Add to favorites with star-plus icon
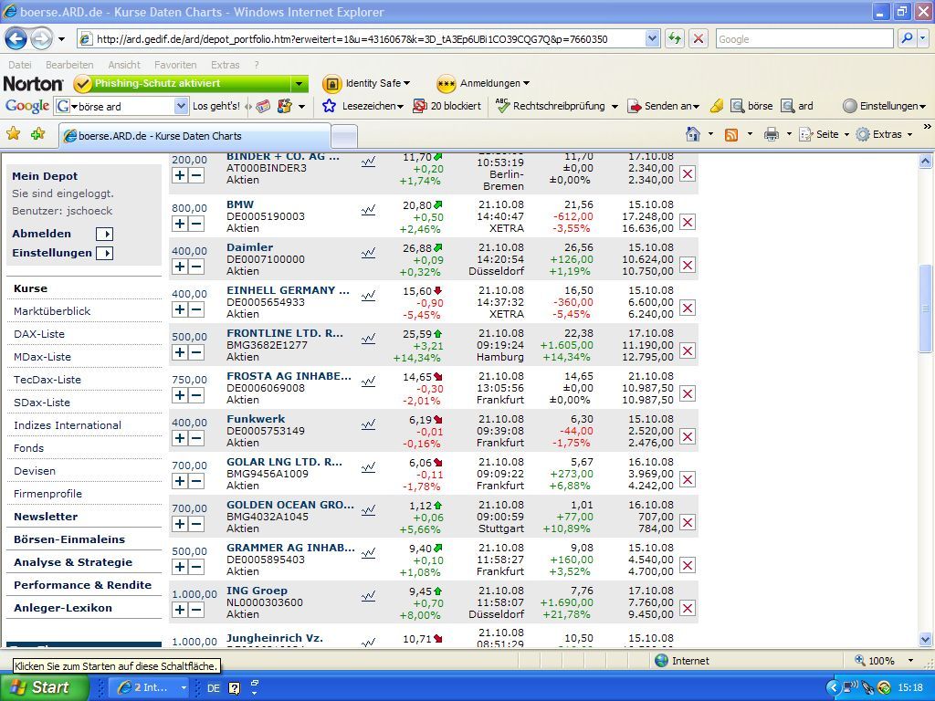Viewport: 935px width, 701px height. click(38, 134)
